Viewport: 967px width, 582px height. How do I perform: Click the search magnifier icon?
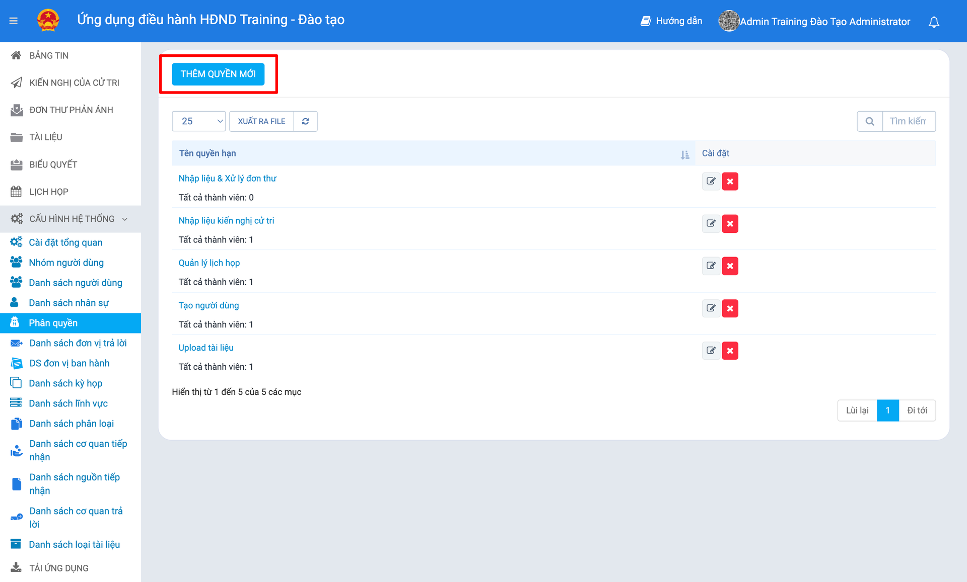[x=870, y=121]
